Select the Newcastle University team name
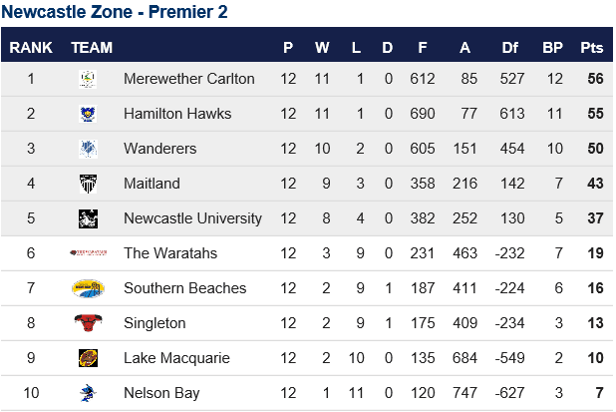The image size is (616, 412). pos(192,218)
